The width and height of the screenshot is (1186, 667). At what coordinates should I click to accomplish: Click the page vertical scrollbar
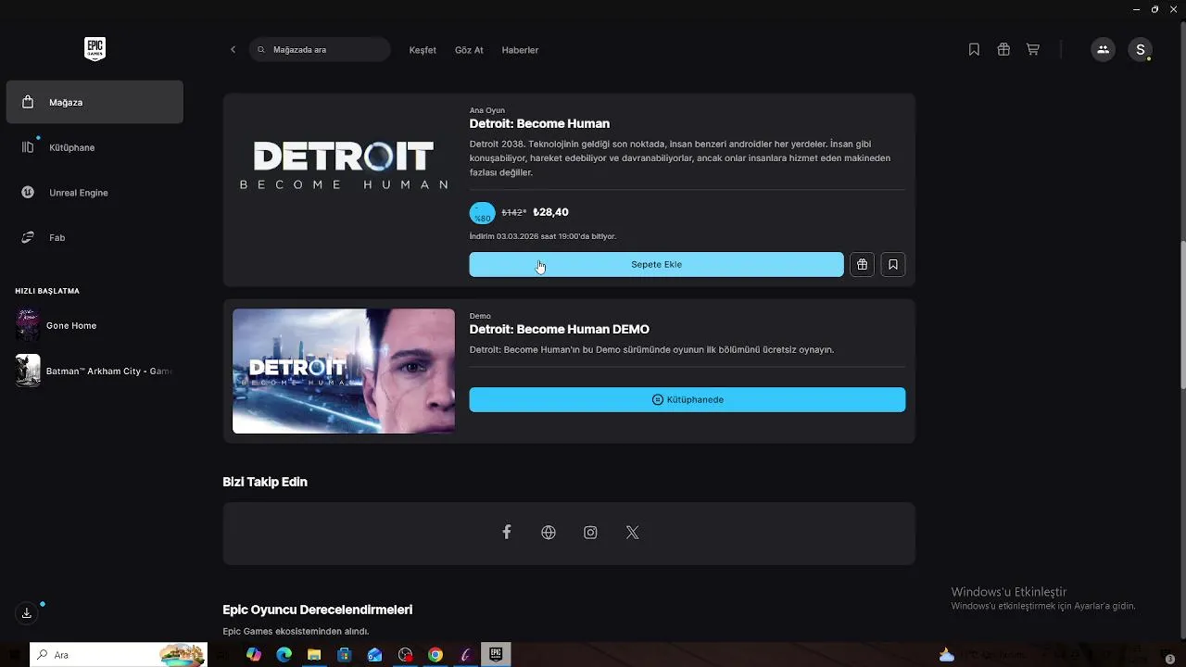click(1181, 315)
